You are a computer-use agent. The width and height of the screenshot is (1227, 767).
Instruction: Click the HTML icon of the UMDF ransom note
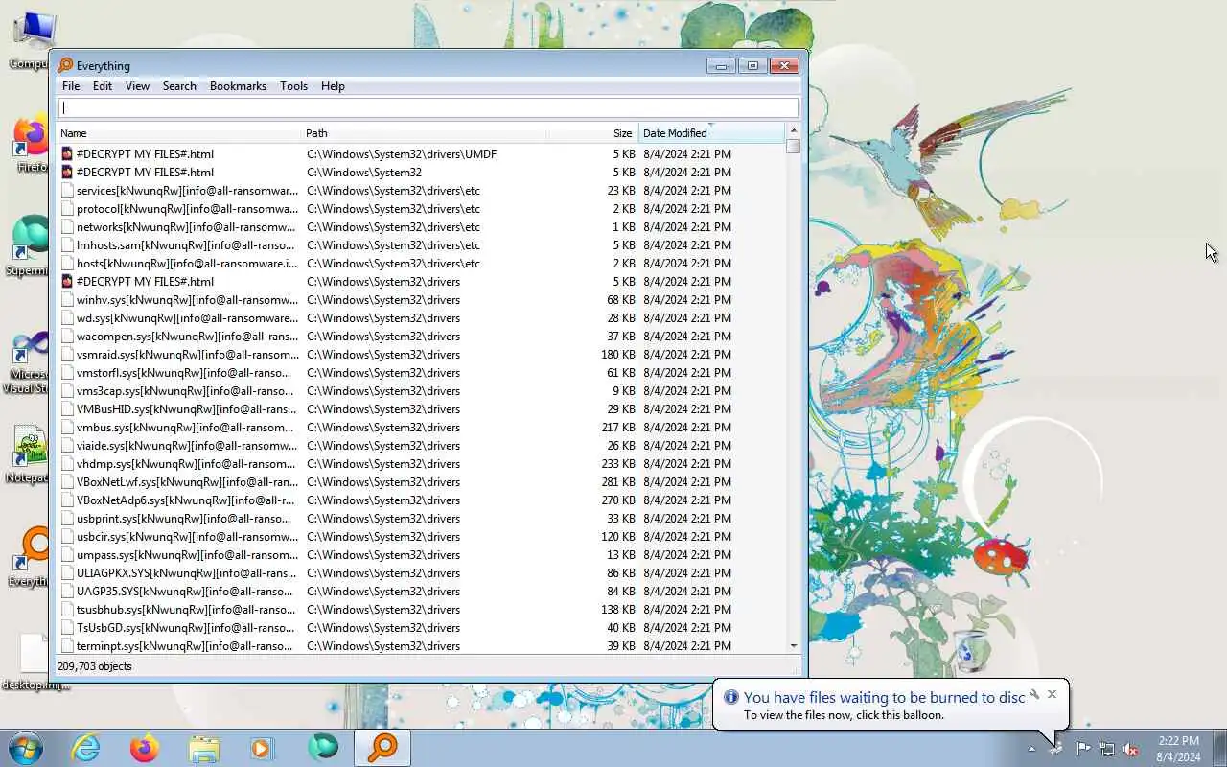(67, 153)
